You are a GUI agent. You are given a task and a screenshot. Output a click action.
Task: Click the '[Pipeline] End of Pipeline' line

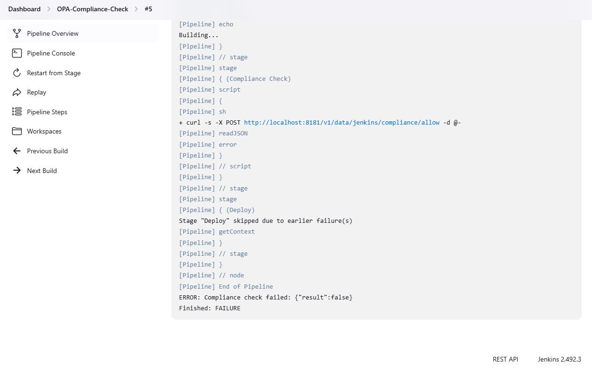226,287
